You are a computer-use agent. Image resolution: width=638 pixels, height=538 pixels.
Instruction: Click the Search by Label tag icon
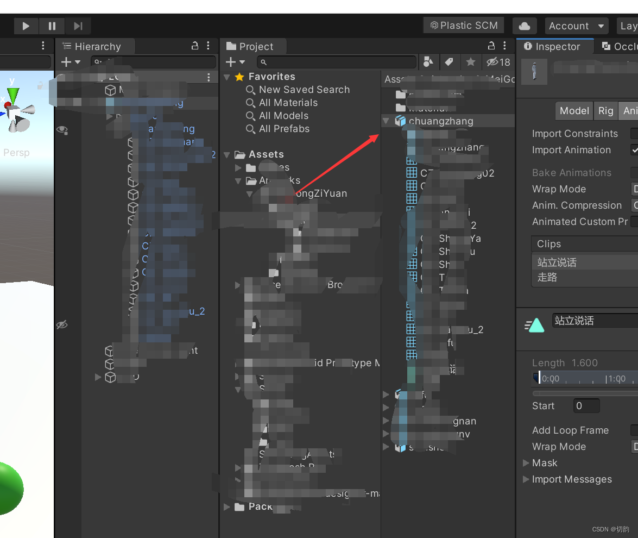click(449, 62)
